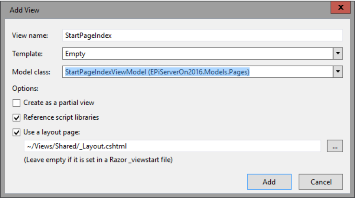Click the "Template:" label
Image resolution: width=355 pixels, height=199 pixels.
[x=28, y=54]
